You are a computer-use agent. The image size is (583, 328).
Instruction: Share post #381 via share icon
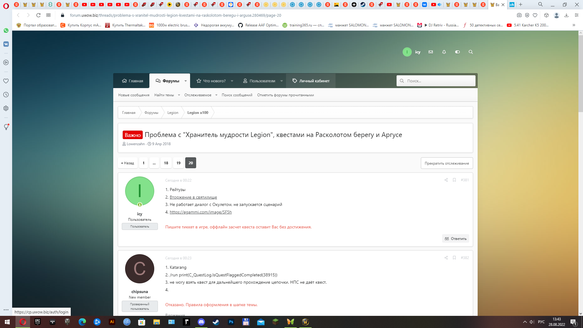[446, 180]
